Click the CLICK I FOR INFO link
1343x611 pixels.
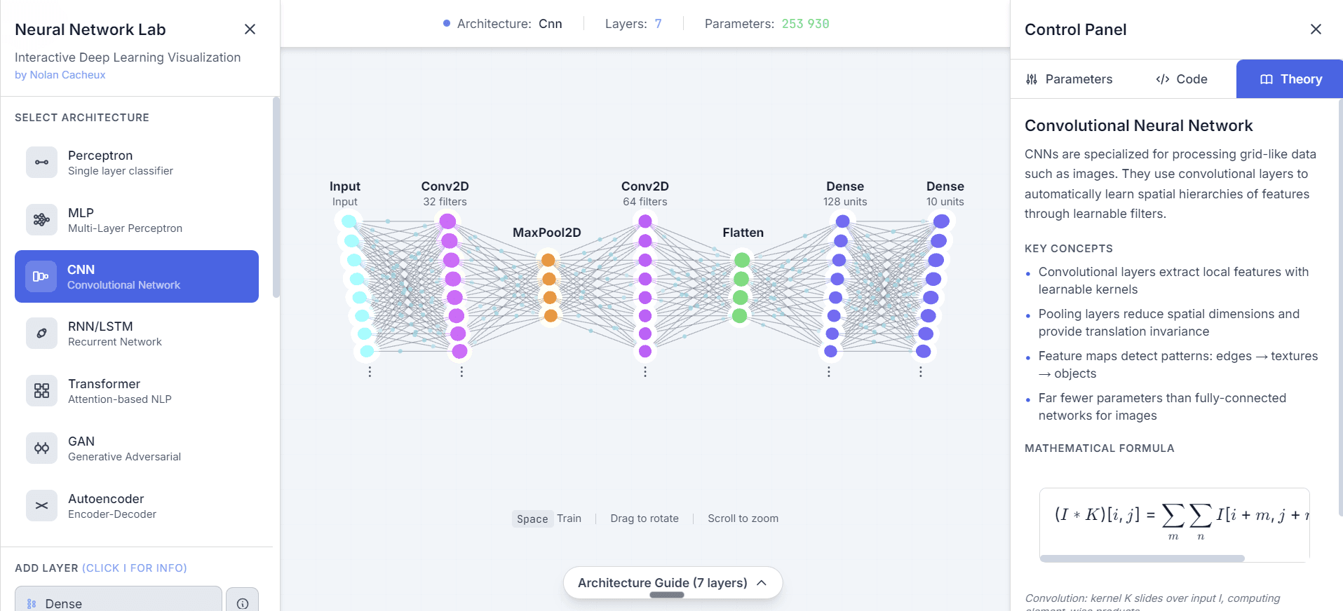134,568
